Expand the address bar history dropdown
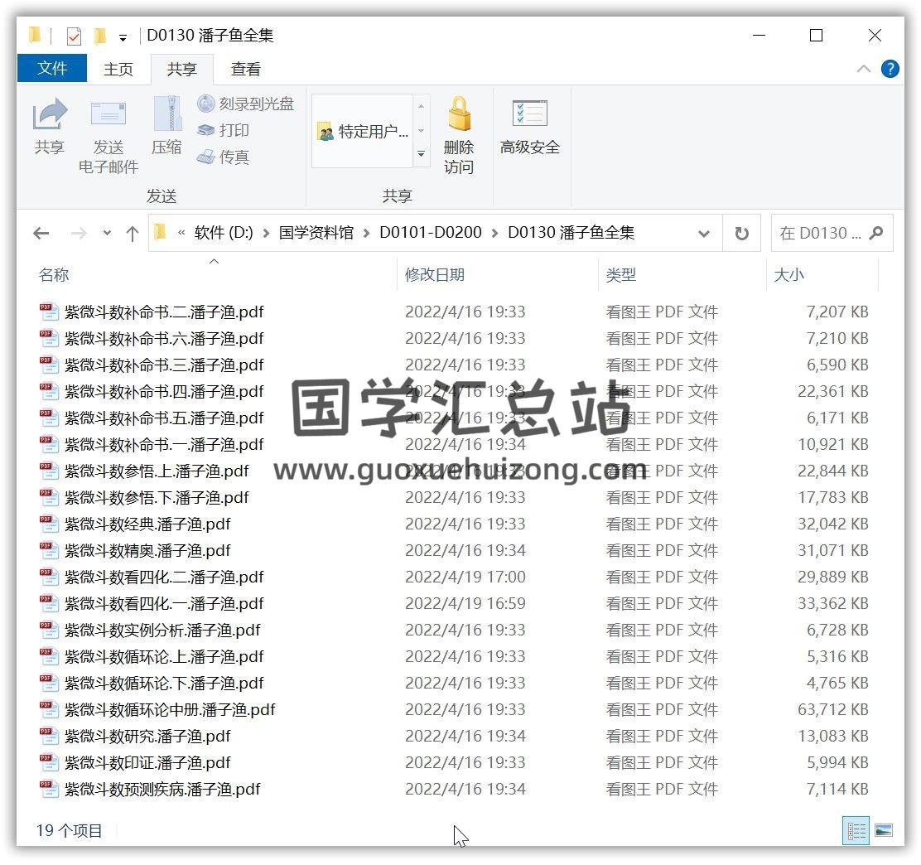Screen dimensions: 921x865 (704, 234)
